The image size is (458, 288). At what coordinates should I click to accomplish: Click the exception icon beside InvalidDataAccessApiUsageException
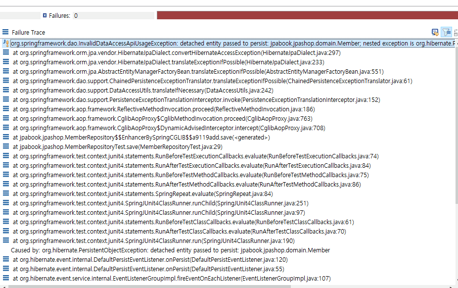[x=5, y=43]
